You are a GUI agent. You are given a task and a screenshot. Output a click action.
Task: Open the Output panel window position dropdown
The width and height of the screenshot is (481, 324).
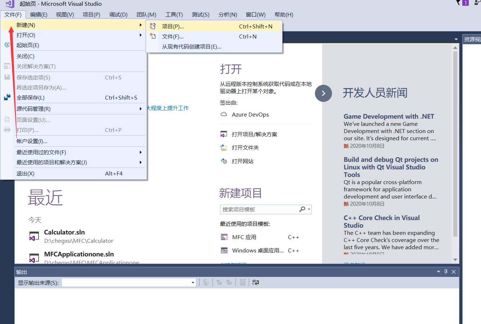pyautogui.click(x=438, y=272)
